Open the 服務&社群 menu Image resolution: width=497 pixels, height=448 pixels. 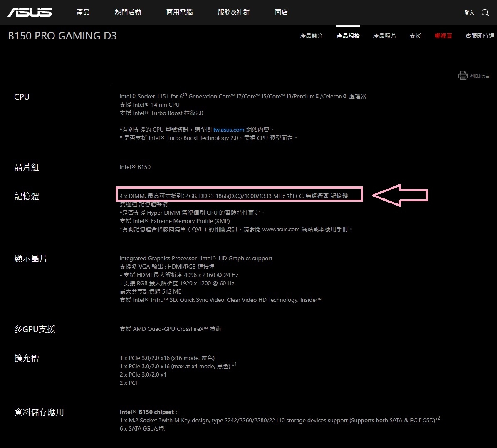(x=234, y=12)
